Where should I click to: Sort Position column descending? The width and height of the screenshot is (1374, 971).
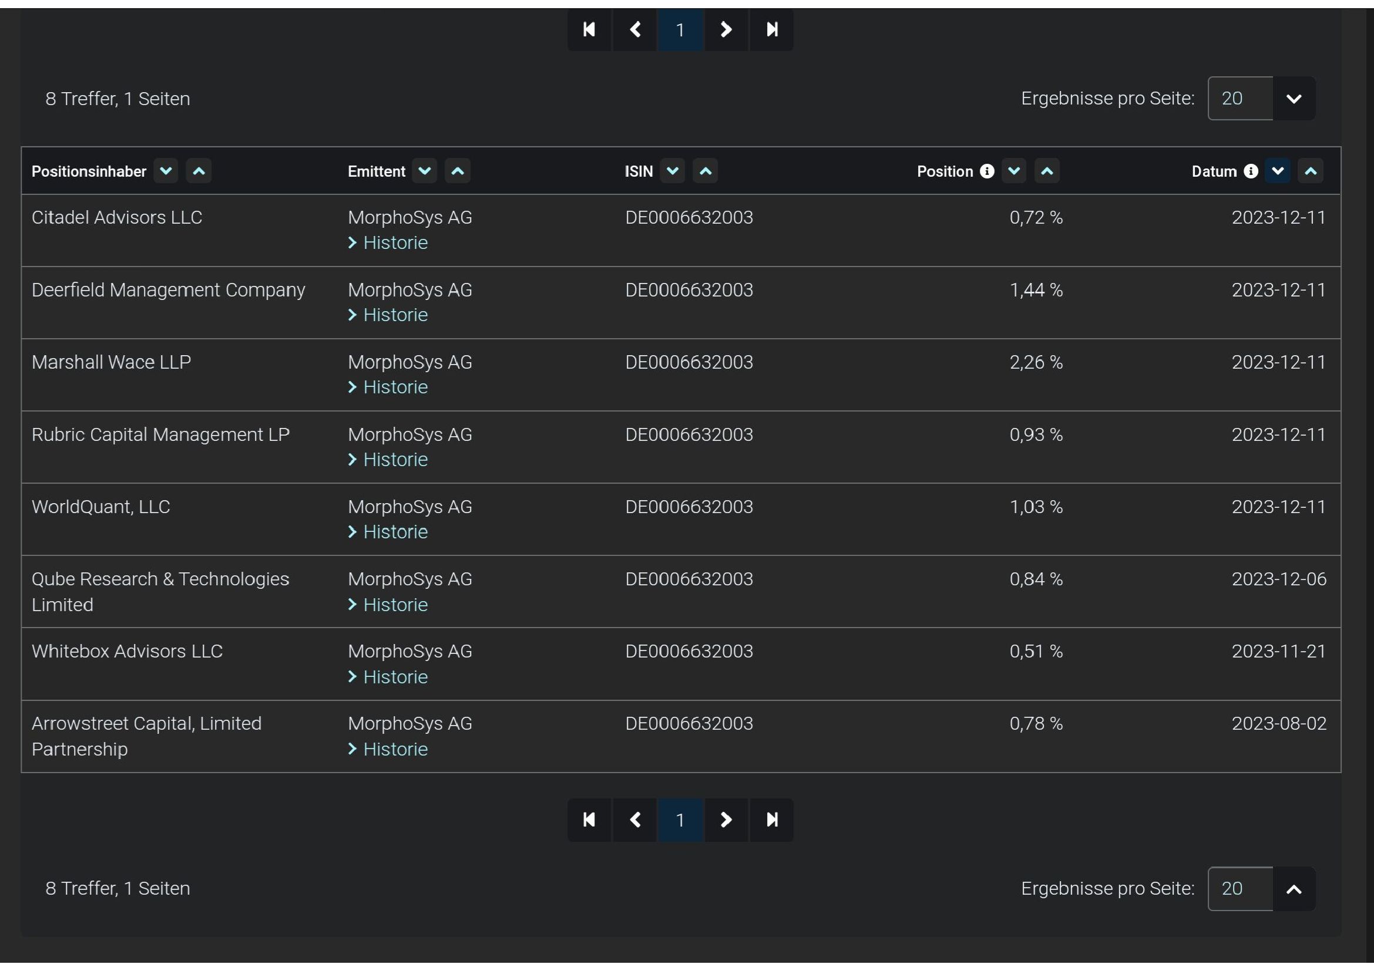[1013, 171]
